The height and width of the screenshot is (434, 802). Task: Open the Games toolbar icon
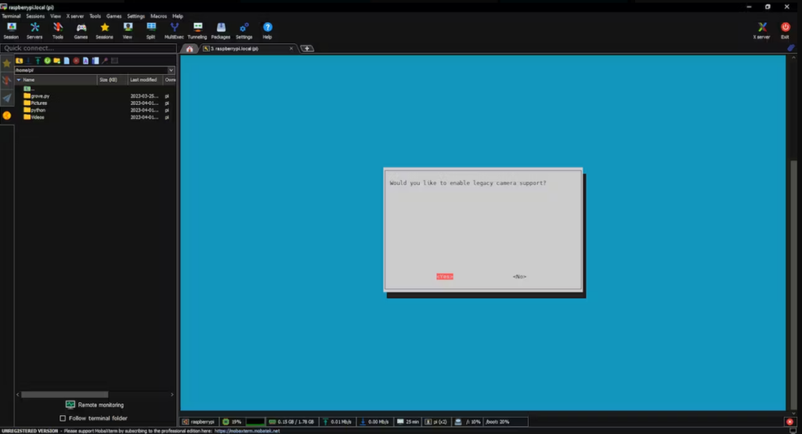click(81, 30)
